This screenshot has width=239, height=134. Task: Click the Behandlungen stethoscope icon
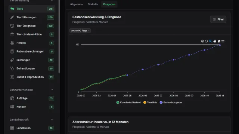click(12, 68)
